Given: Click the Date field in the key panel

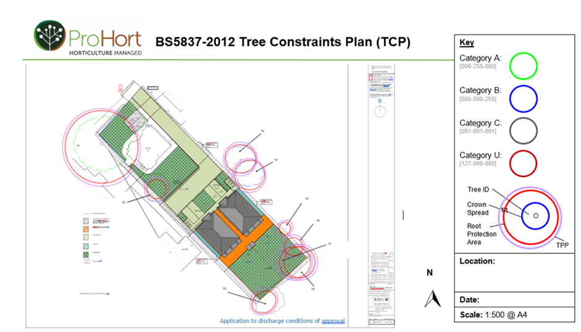Looking at the screenshot, I should click(x=470, y=300).
